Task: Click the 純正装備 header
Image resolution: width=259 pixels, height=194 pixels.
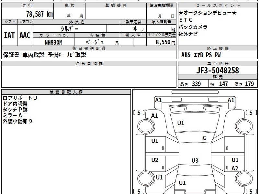Action: pos(218,48)
